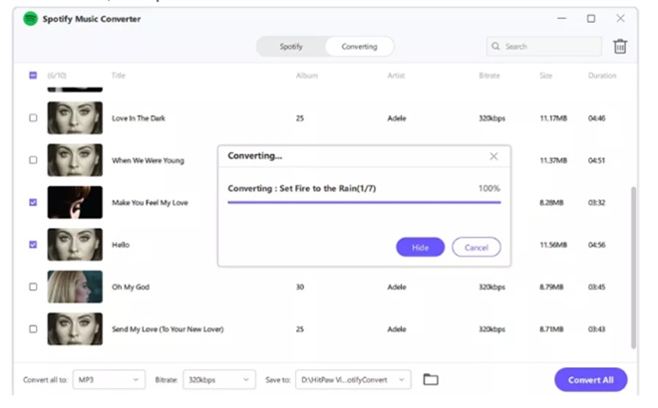Click the search magnifier icon

click(495, 47)
